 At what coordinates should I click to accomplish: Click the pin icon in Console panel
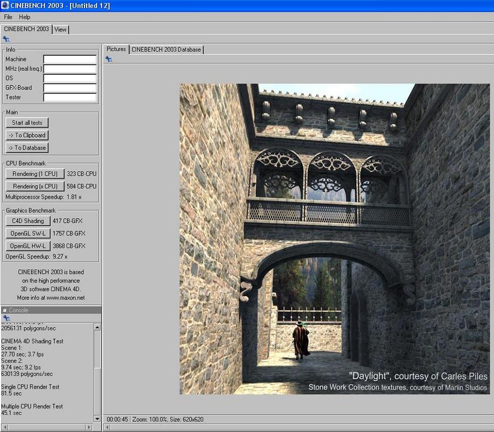[x=6, y=318]
